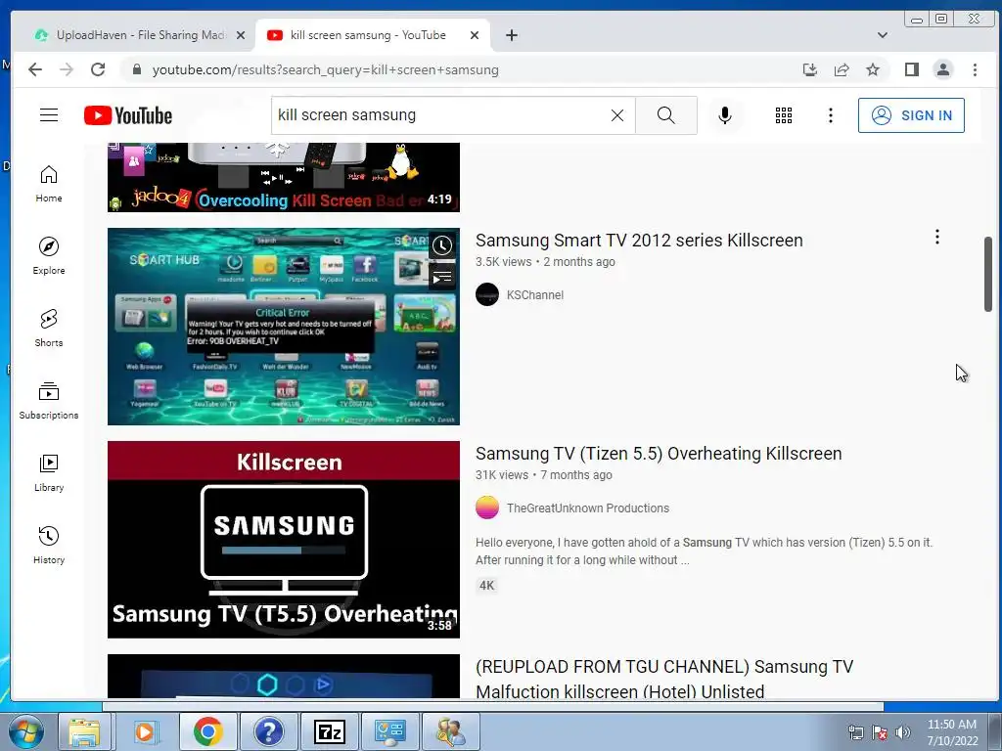
Task: Open REUPLOAD FROM TGU CHANNEL video title
Action: pyautogui.click(x=664, y=680)
